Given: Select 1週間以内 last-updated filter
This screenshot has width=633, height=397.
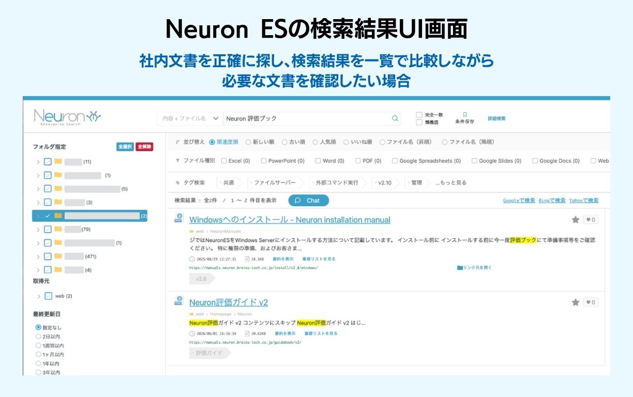Looking at the screenshot, I should [x=38, y=345].
